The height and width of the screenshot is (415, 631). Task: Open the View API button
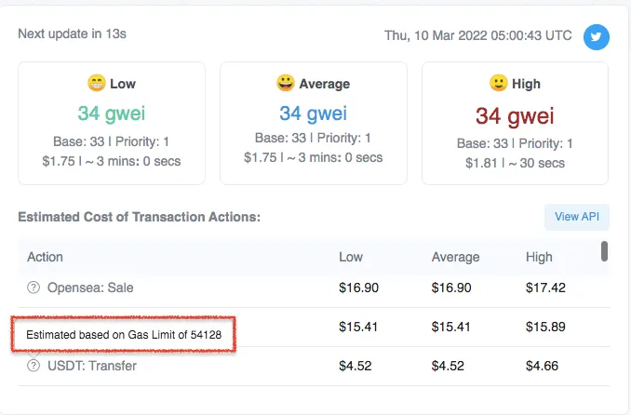coord(576,217)
